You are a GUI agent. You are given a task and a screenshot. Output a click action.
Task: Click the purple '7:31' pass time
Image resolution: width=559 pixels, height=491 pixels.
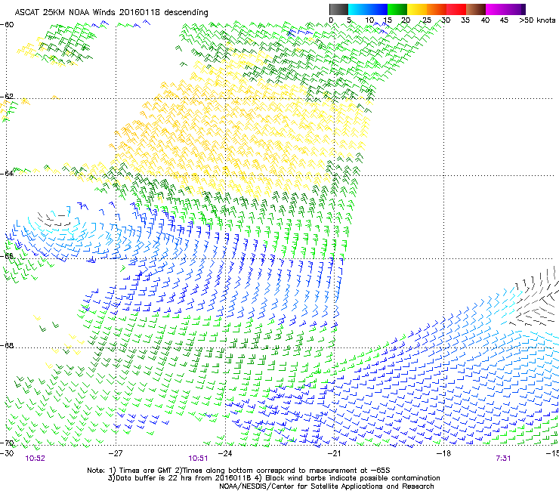[503, 459]
